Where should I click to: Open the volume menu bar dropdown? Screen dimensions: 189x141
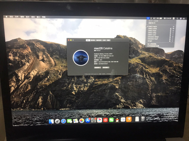(154, 18)
